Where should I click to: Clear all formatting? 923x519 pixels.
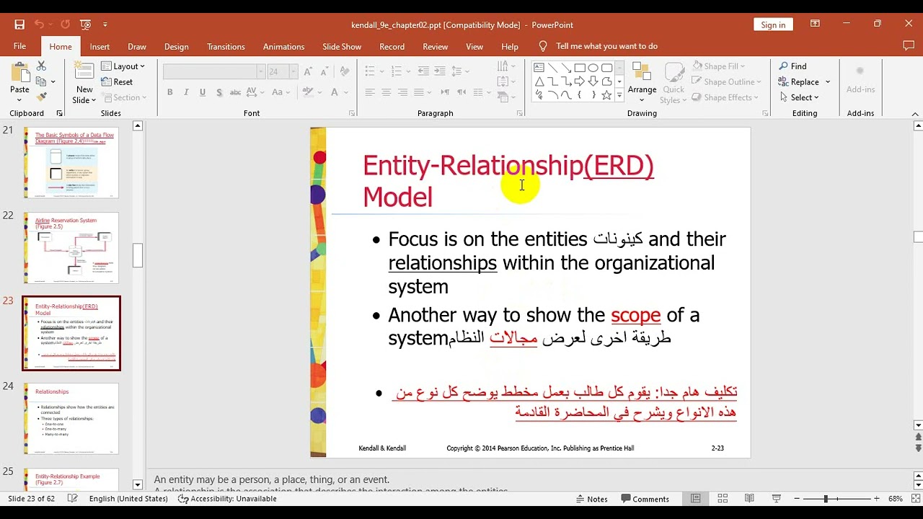pyautogui.click(x=345, y=71)
